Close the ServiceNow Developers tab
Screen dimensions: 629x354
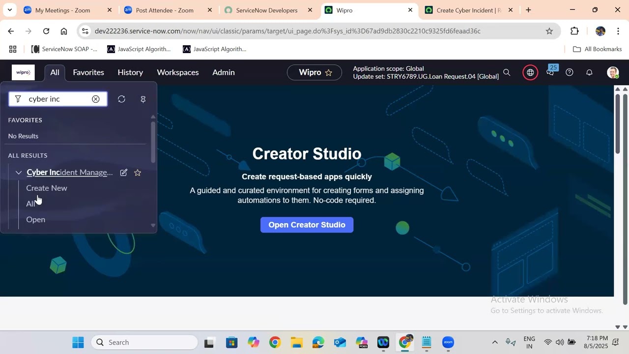[310, 10]
